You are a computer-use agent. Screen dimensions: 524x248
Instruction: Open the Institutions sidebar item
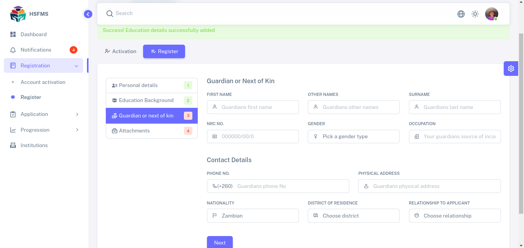tap(34, 146)
